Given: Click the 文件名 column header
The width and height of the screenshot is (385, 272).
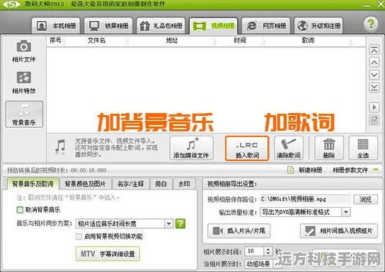Looking at the screenshot, I should coord(96,40).
